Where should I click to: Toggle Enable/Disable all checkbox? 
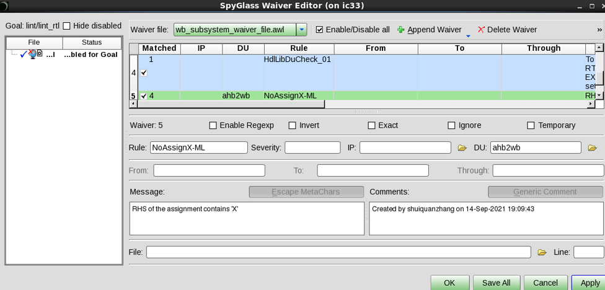(x=319, y=30)
